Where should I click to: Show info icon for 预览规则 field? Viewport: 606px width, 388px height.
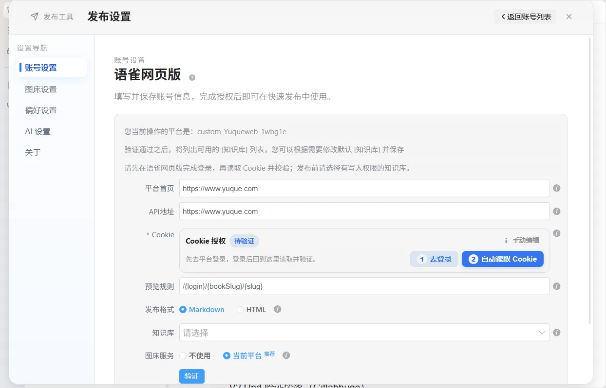click(557, 286)
